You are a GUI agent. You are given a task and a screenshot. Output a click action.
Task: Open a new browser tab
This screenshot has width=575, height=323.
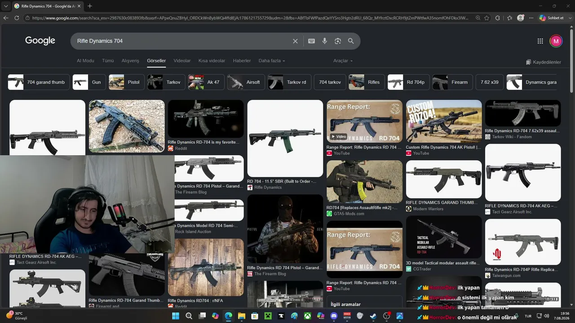click(90, 6)
